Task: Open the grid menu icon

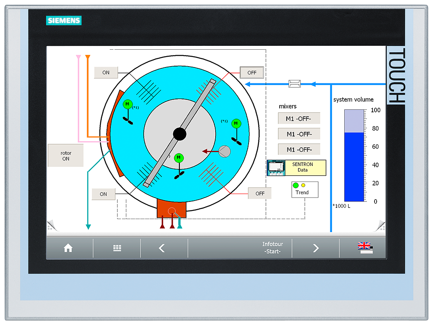Action: [117, 248]
